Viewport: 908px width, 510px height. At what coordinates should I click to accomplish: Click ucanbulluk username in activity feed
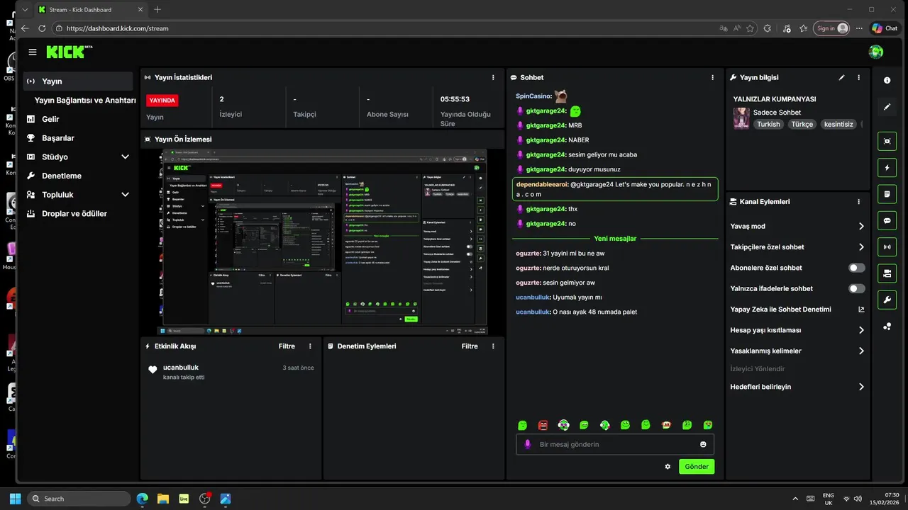point(181,368)
